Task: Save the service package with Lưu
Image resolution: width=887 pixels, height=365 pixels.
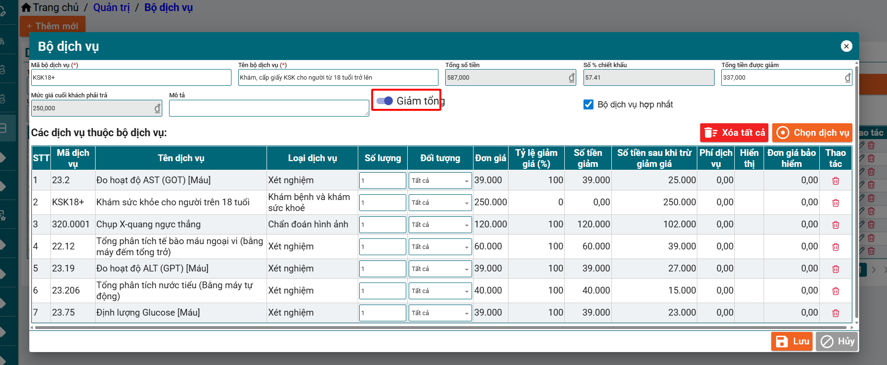Action: (792, 341)
